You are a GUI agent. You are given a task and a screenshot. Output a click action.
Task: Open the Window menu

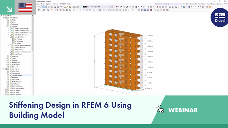pos(55,4)
